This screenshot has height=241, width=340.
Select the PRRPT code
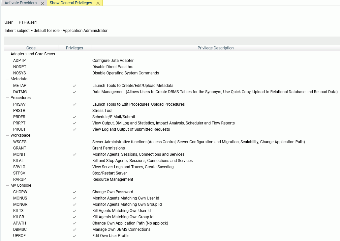tap(19, 123)
